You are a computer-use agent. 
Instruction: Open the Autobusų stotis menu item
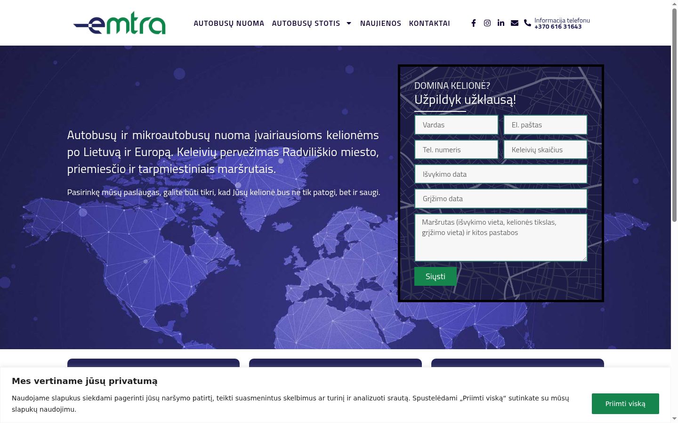(x=306, y=23)
